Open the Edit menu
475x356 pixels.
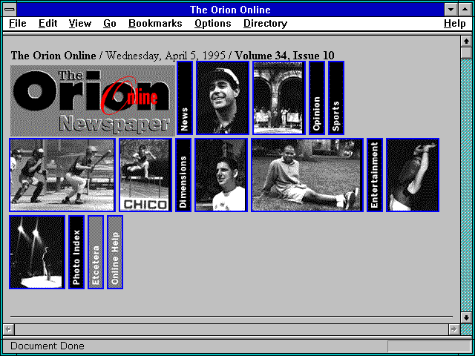tap(47, 24)
